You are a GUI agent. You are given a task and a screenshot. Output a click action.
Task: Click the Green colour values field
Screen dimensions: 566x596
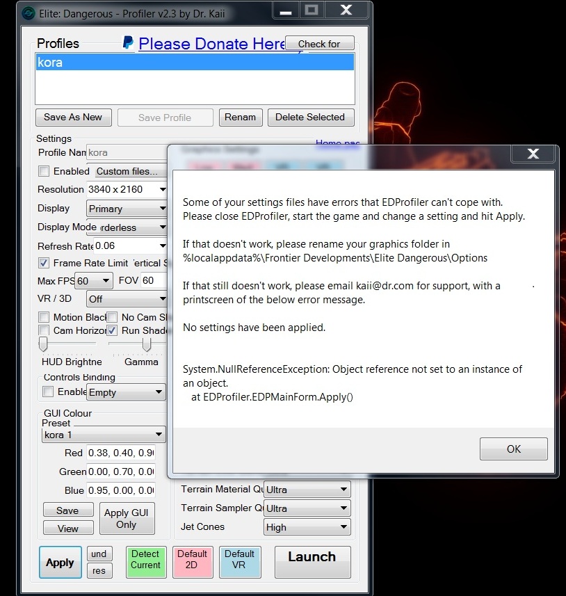point(121,472)
